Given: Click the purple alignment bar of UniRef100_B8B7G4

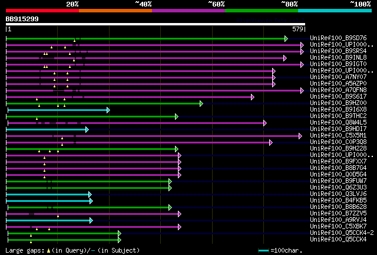Looking at the screenshot, I should (93, 169).
